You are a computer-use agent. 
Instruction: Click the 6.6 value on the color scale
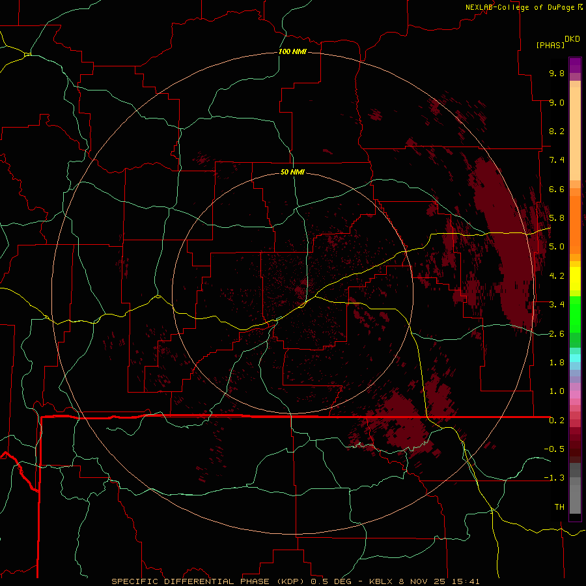coord(557,189)
